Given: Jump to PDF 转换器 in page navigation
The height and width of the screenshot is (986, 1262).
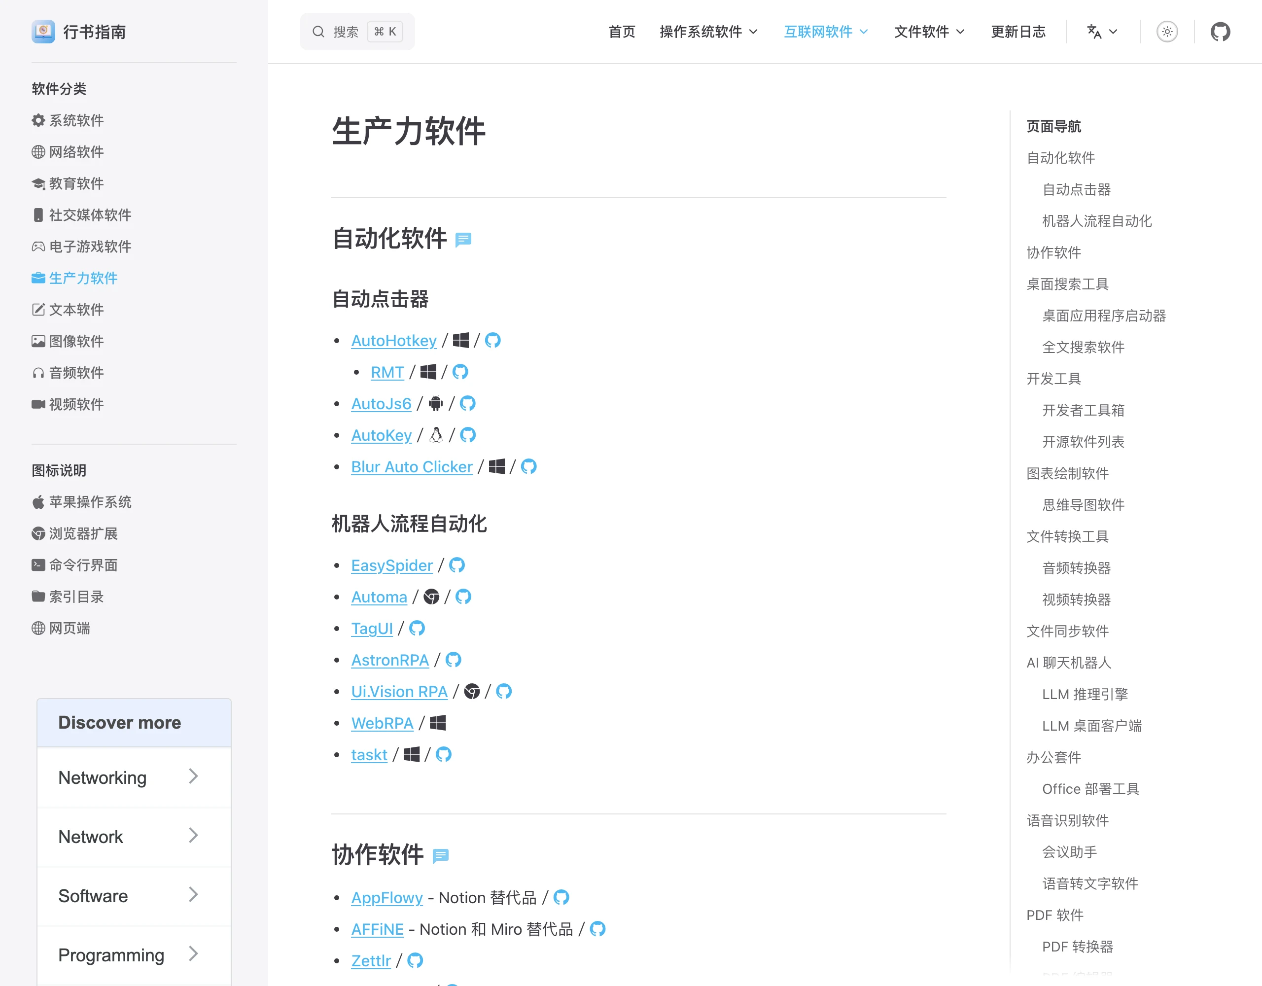Looking at the screenshot, I should (x=1077, y=947).
